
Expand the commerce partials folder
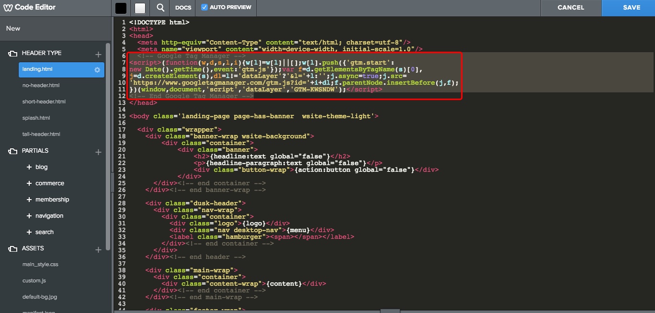30,183
